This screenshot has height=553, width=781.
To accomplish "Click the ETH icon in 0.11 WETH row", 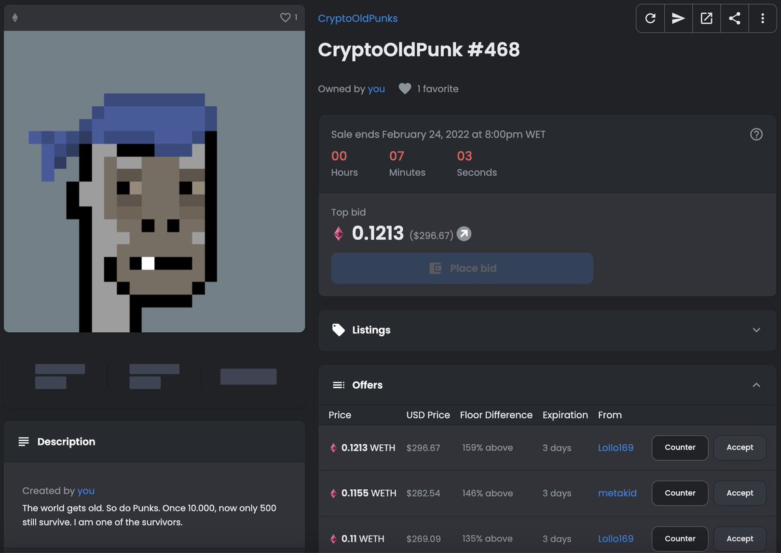I will click(333, 539).
